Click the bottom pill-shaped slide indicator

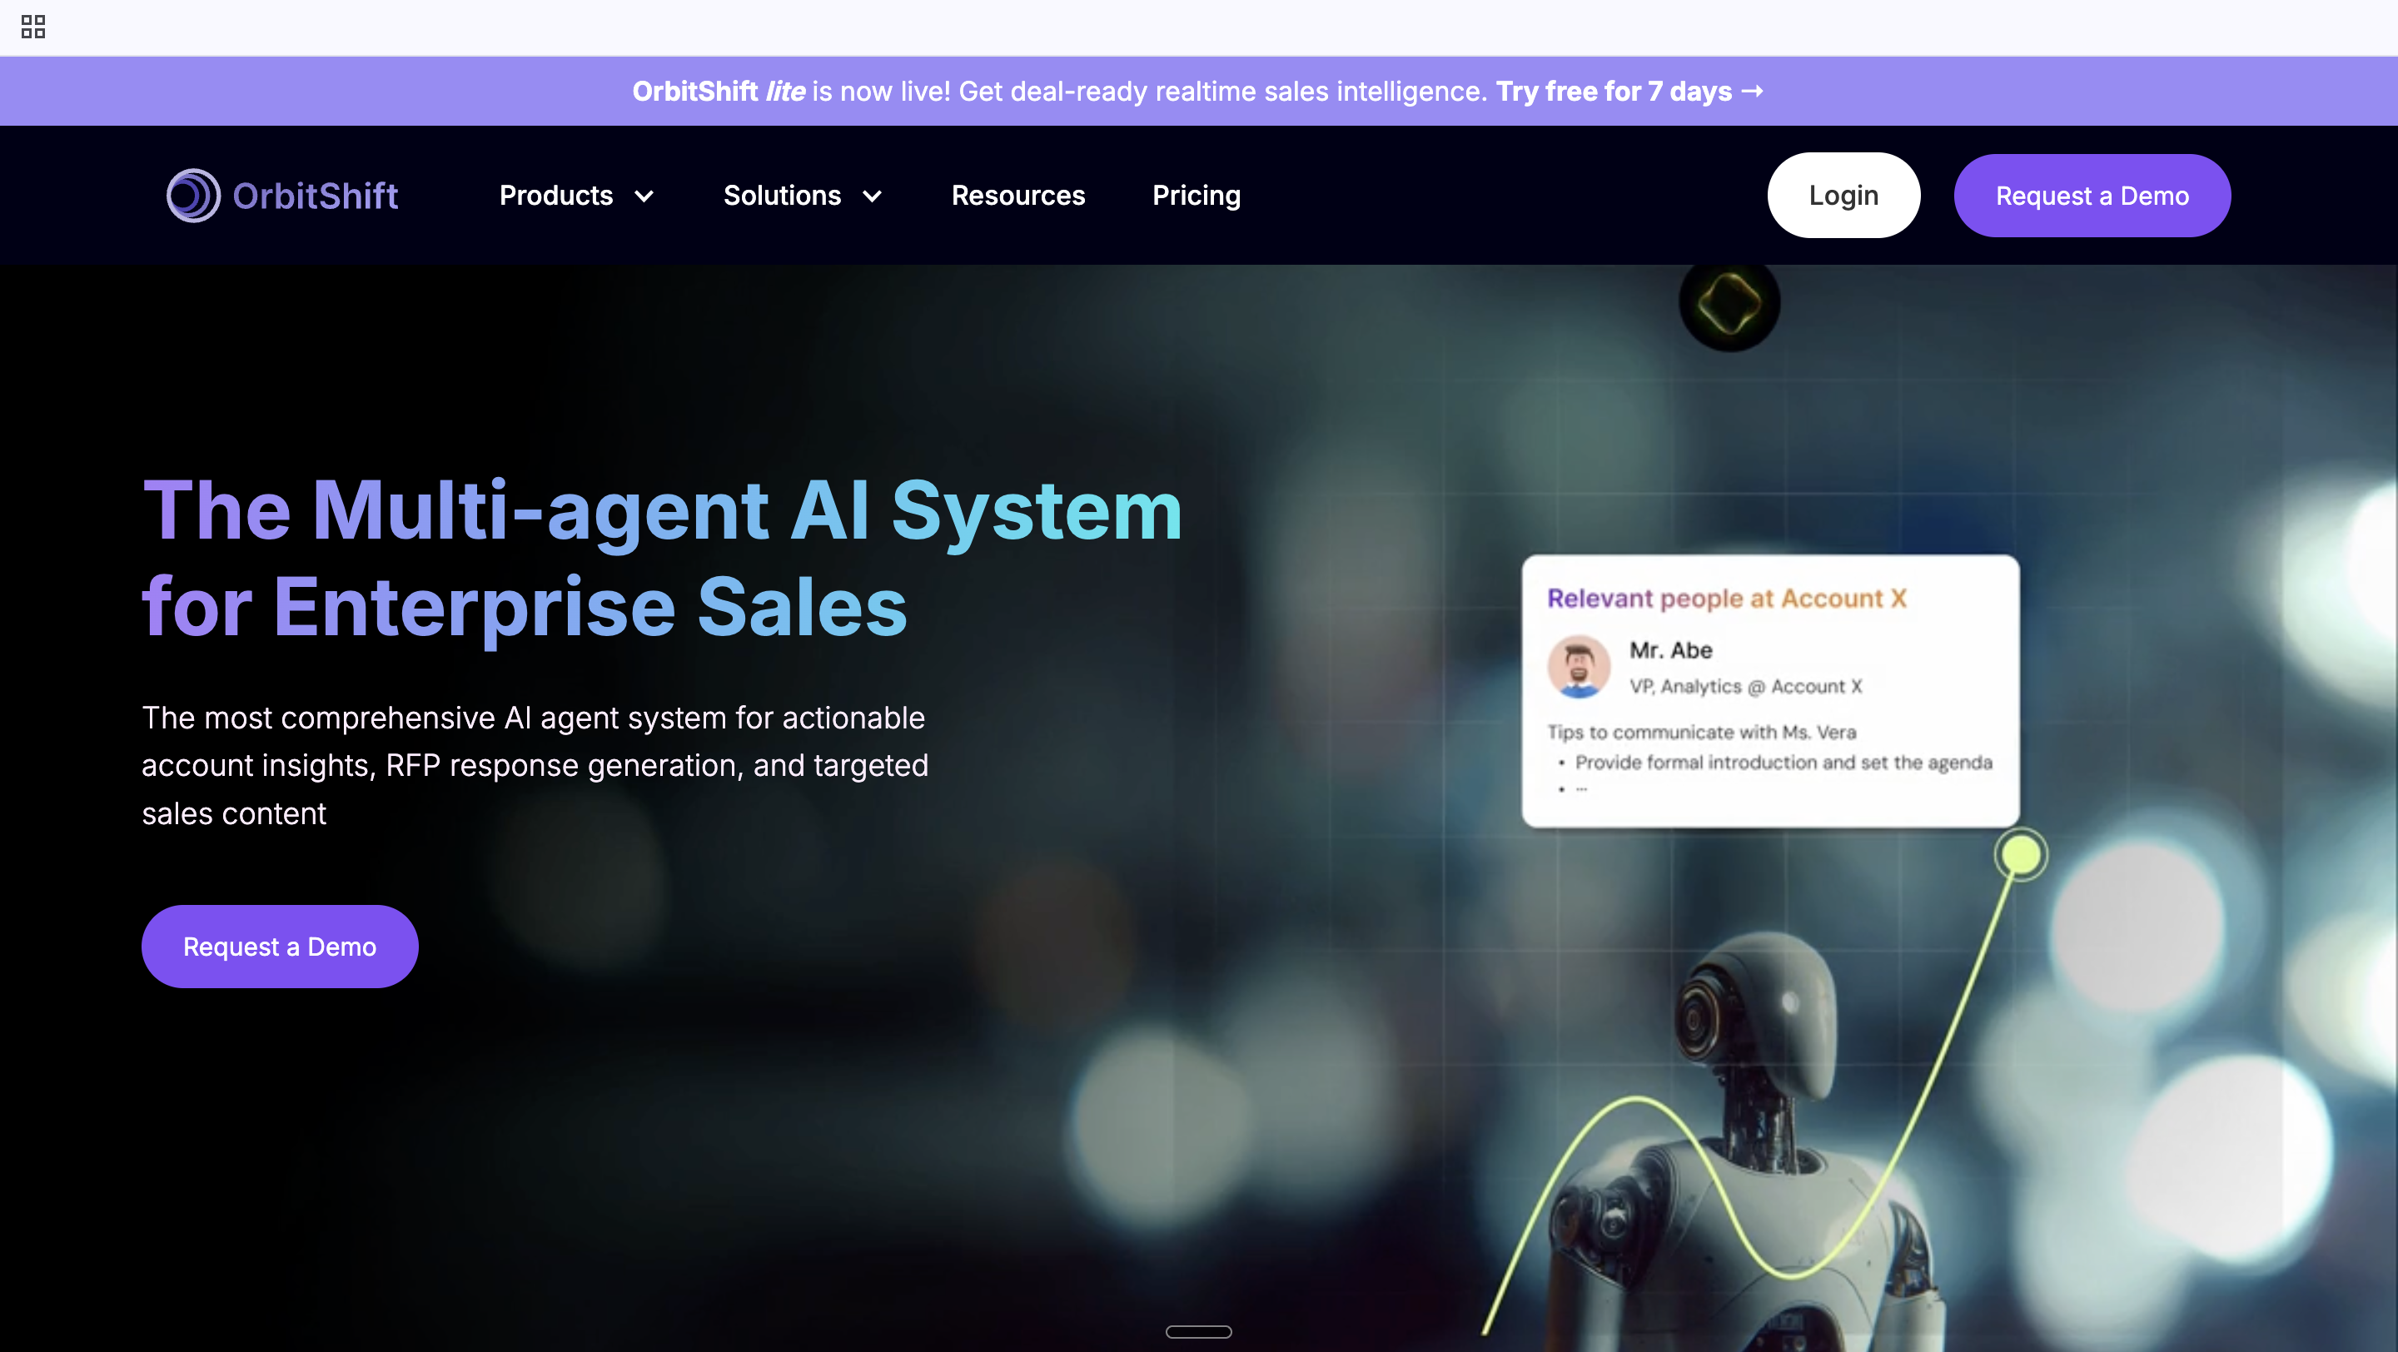tap(1198, 1331)
